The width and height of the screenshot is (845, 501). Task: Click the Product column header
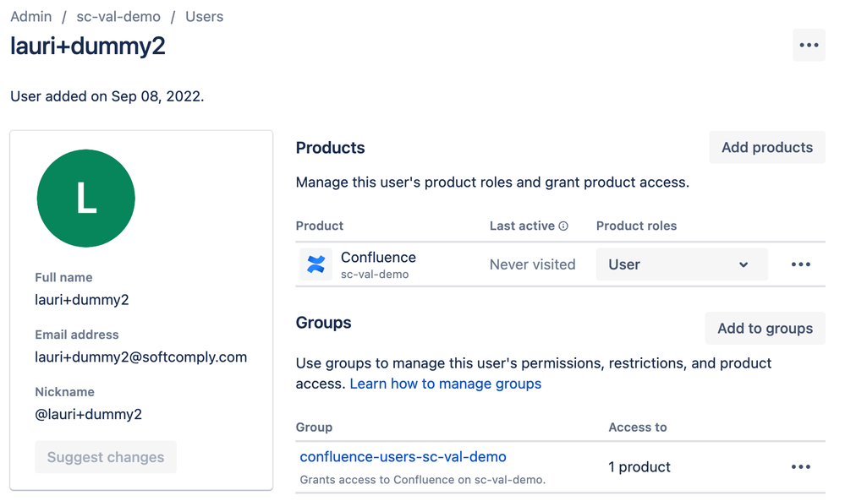[x=320, y=226]
